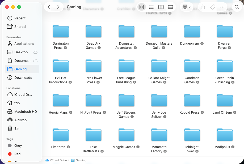
Task: Download Magpie Games via its cloud badge
Action: (138, 147)
